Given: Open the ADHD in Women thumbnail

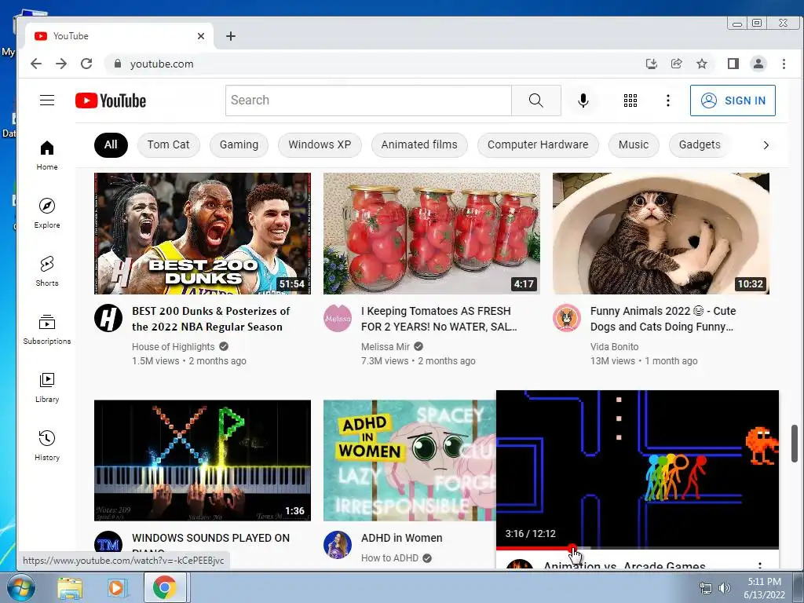Looking at the screenshot, I should (410, 460).
